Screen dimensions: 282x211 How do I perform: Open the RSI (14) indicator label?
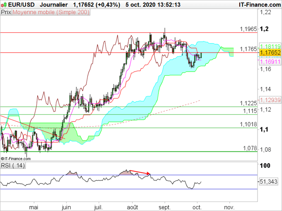[13, 165]
